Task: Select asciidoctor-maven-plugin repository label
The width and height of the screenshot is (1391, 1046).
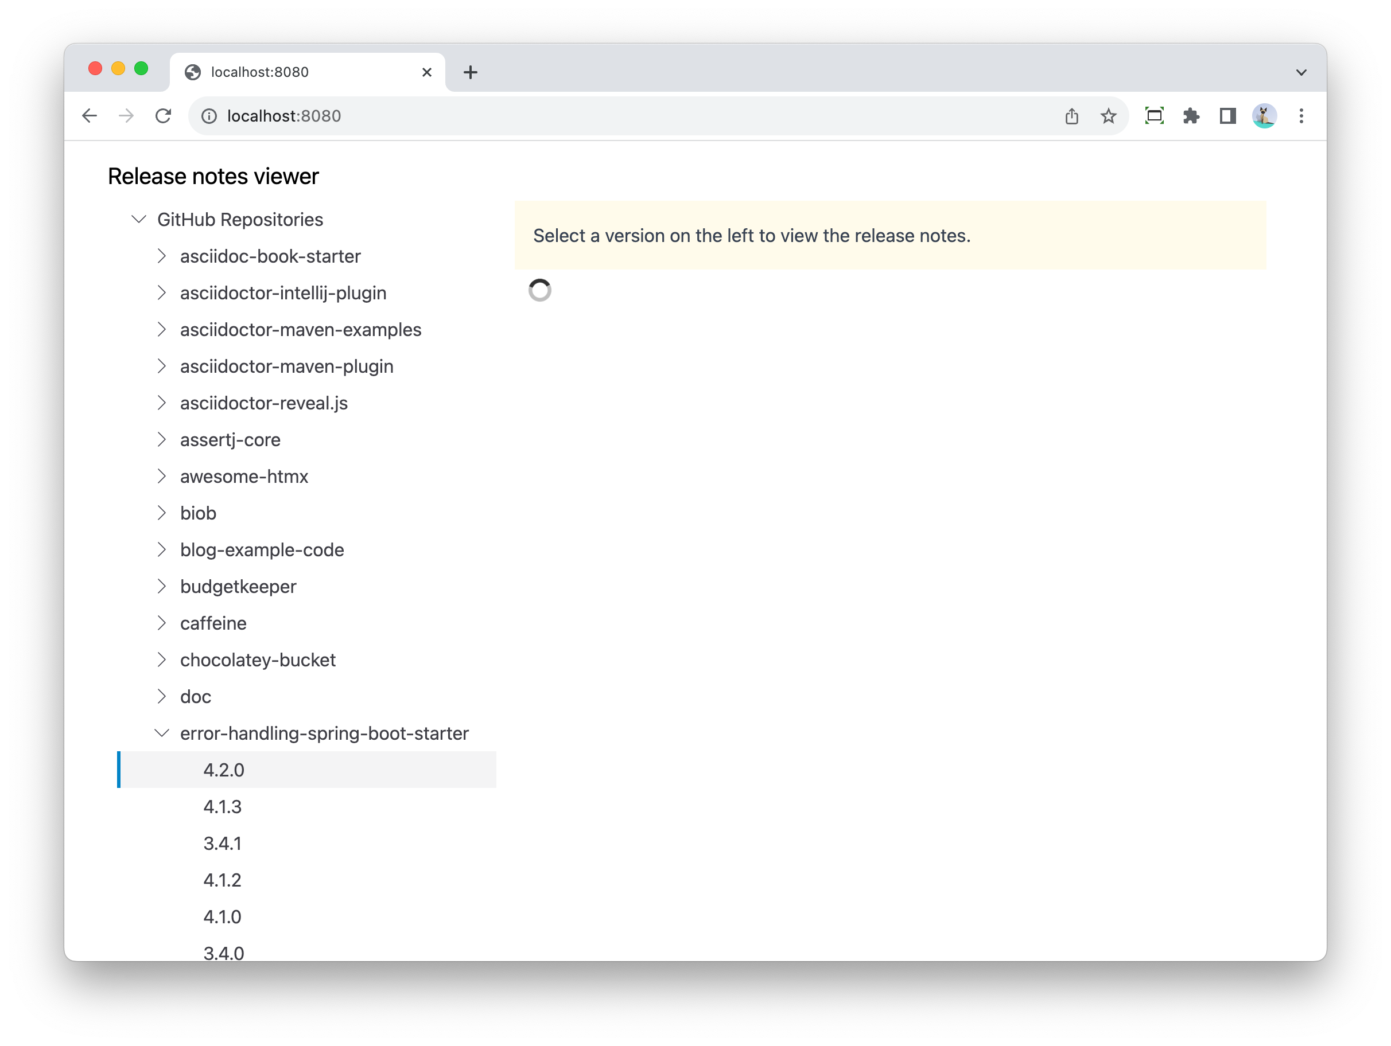Action: 287,366
